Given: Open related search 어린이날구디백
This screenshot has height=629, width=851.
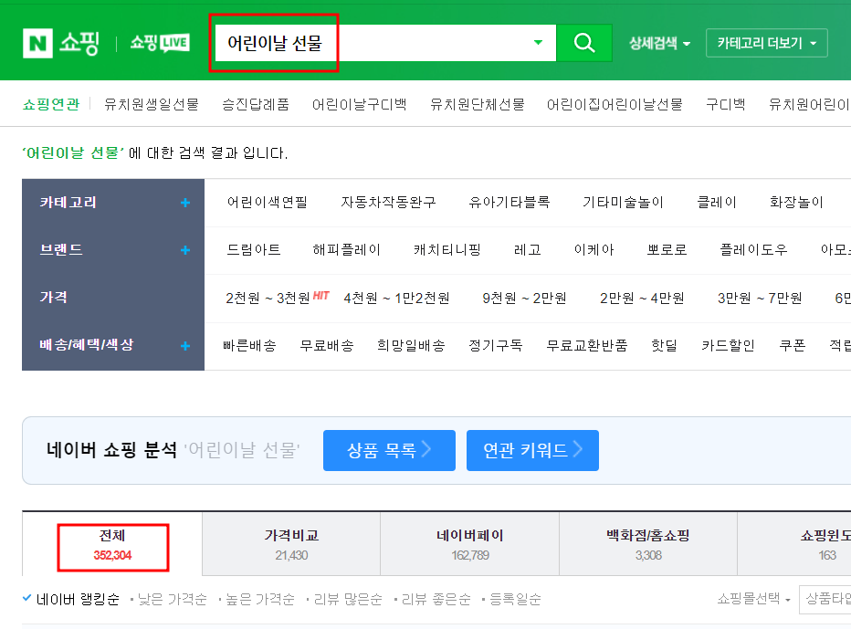Looking at the screenshot, I should 359,104.
